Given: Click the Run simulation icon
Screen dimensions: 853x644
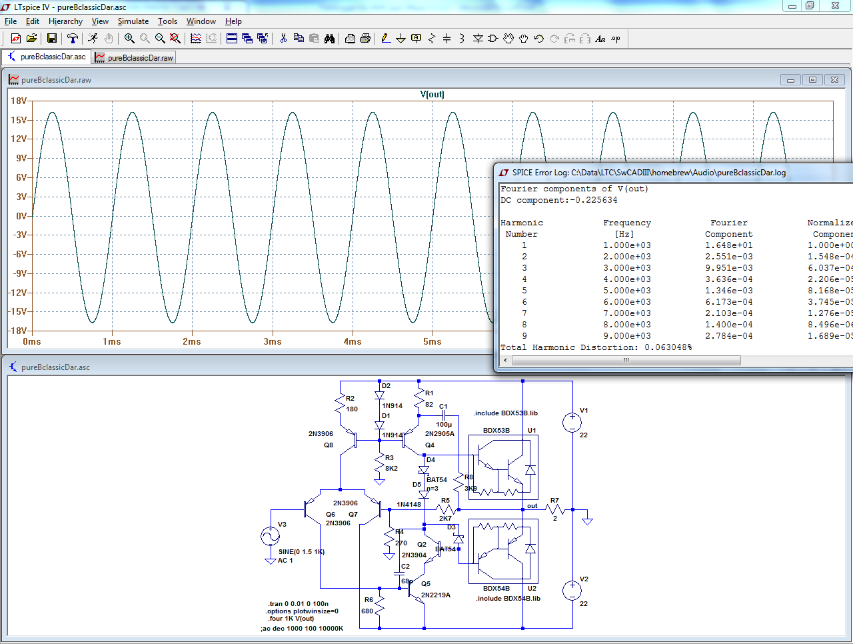Looking at the screenshot, I should [93, 39].
